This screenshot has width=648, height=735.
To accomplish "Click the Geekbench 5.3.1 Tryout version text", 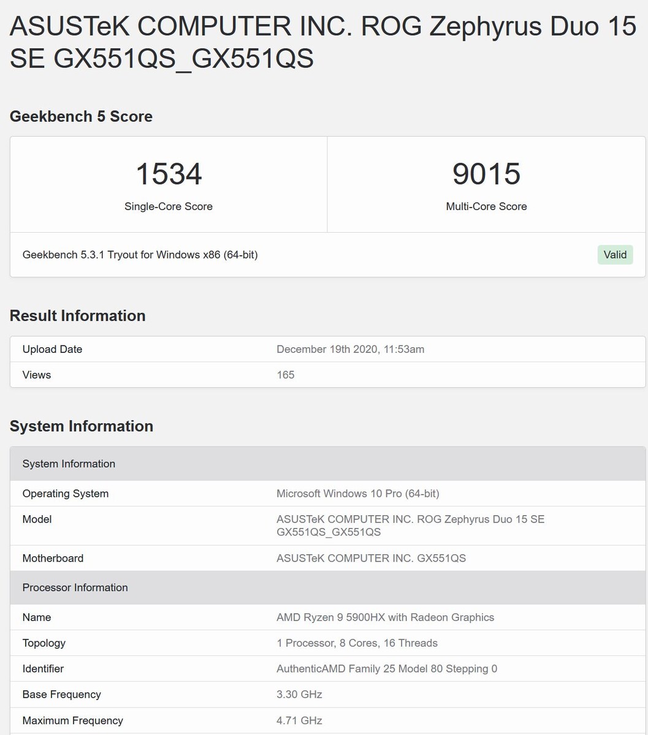I will point(140,255).
